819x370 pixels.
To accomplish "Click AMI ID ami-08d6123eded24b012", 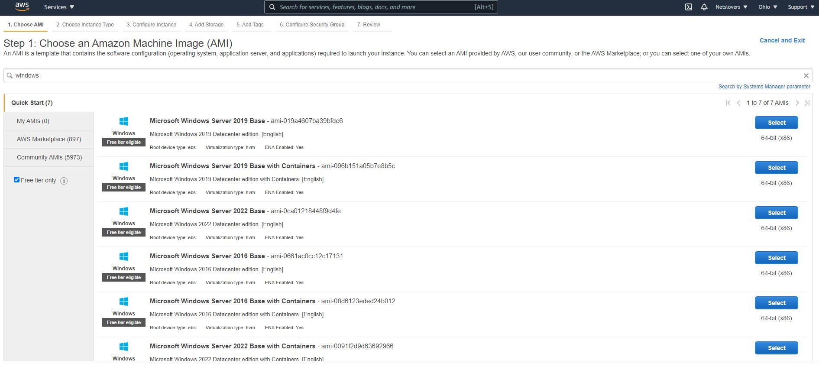I will point(358,301).
